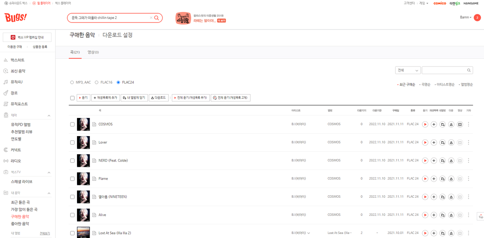Screen dimensions: 484x238
Task: Download NERD (Feat. Colde)
Action: click(451, 161)
